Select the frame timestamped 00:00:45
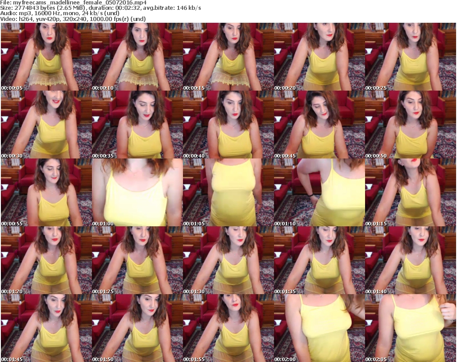This screenshot has height=362, width=457. (x=320, y=125)
